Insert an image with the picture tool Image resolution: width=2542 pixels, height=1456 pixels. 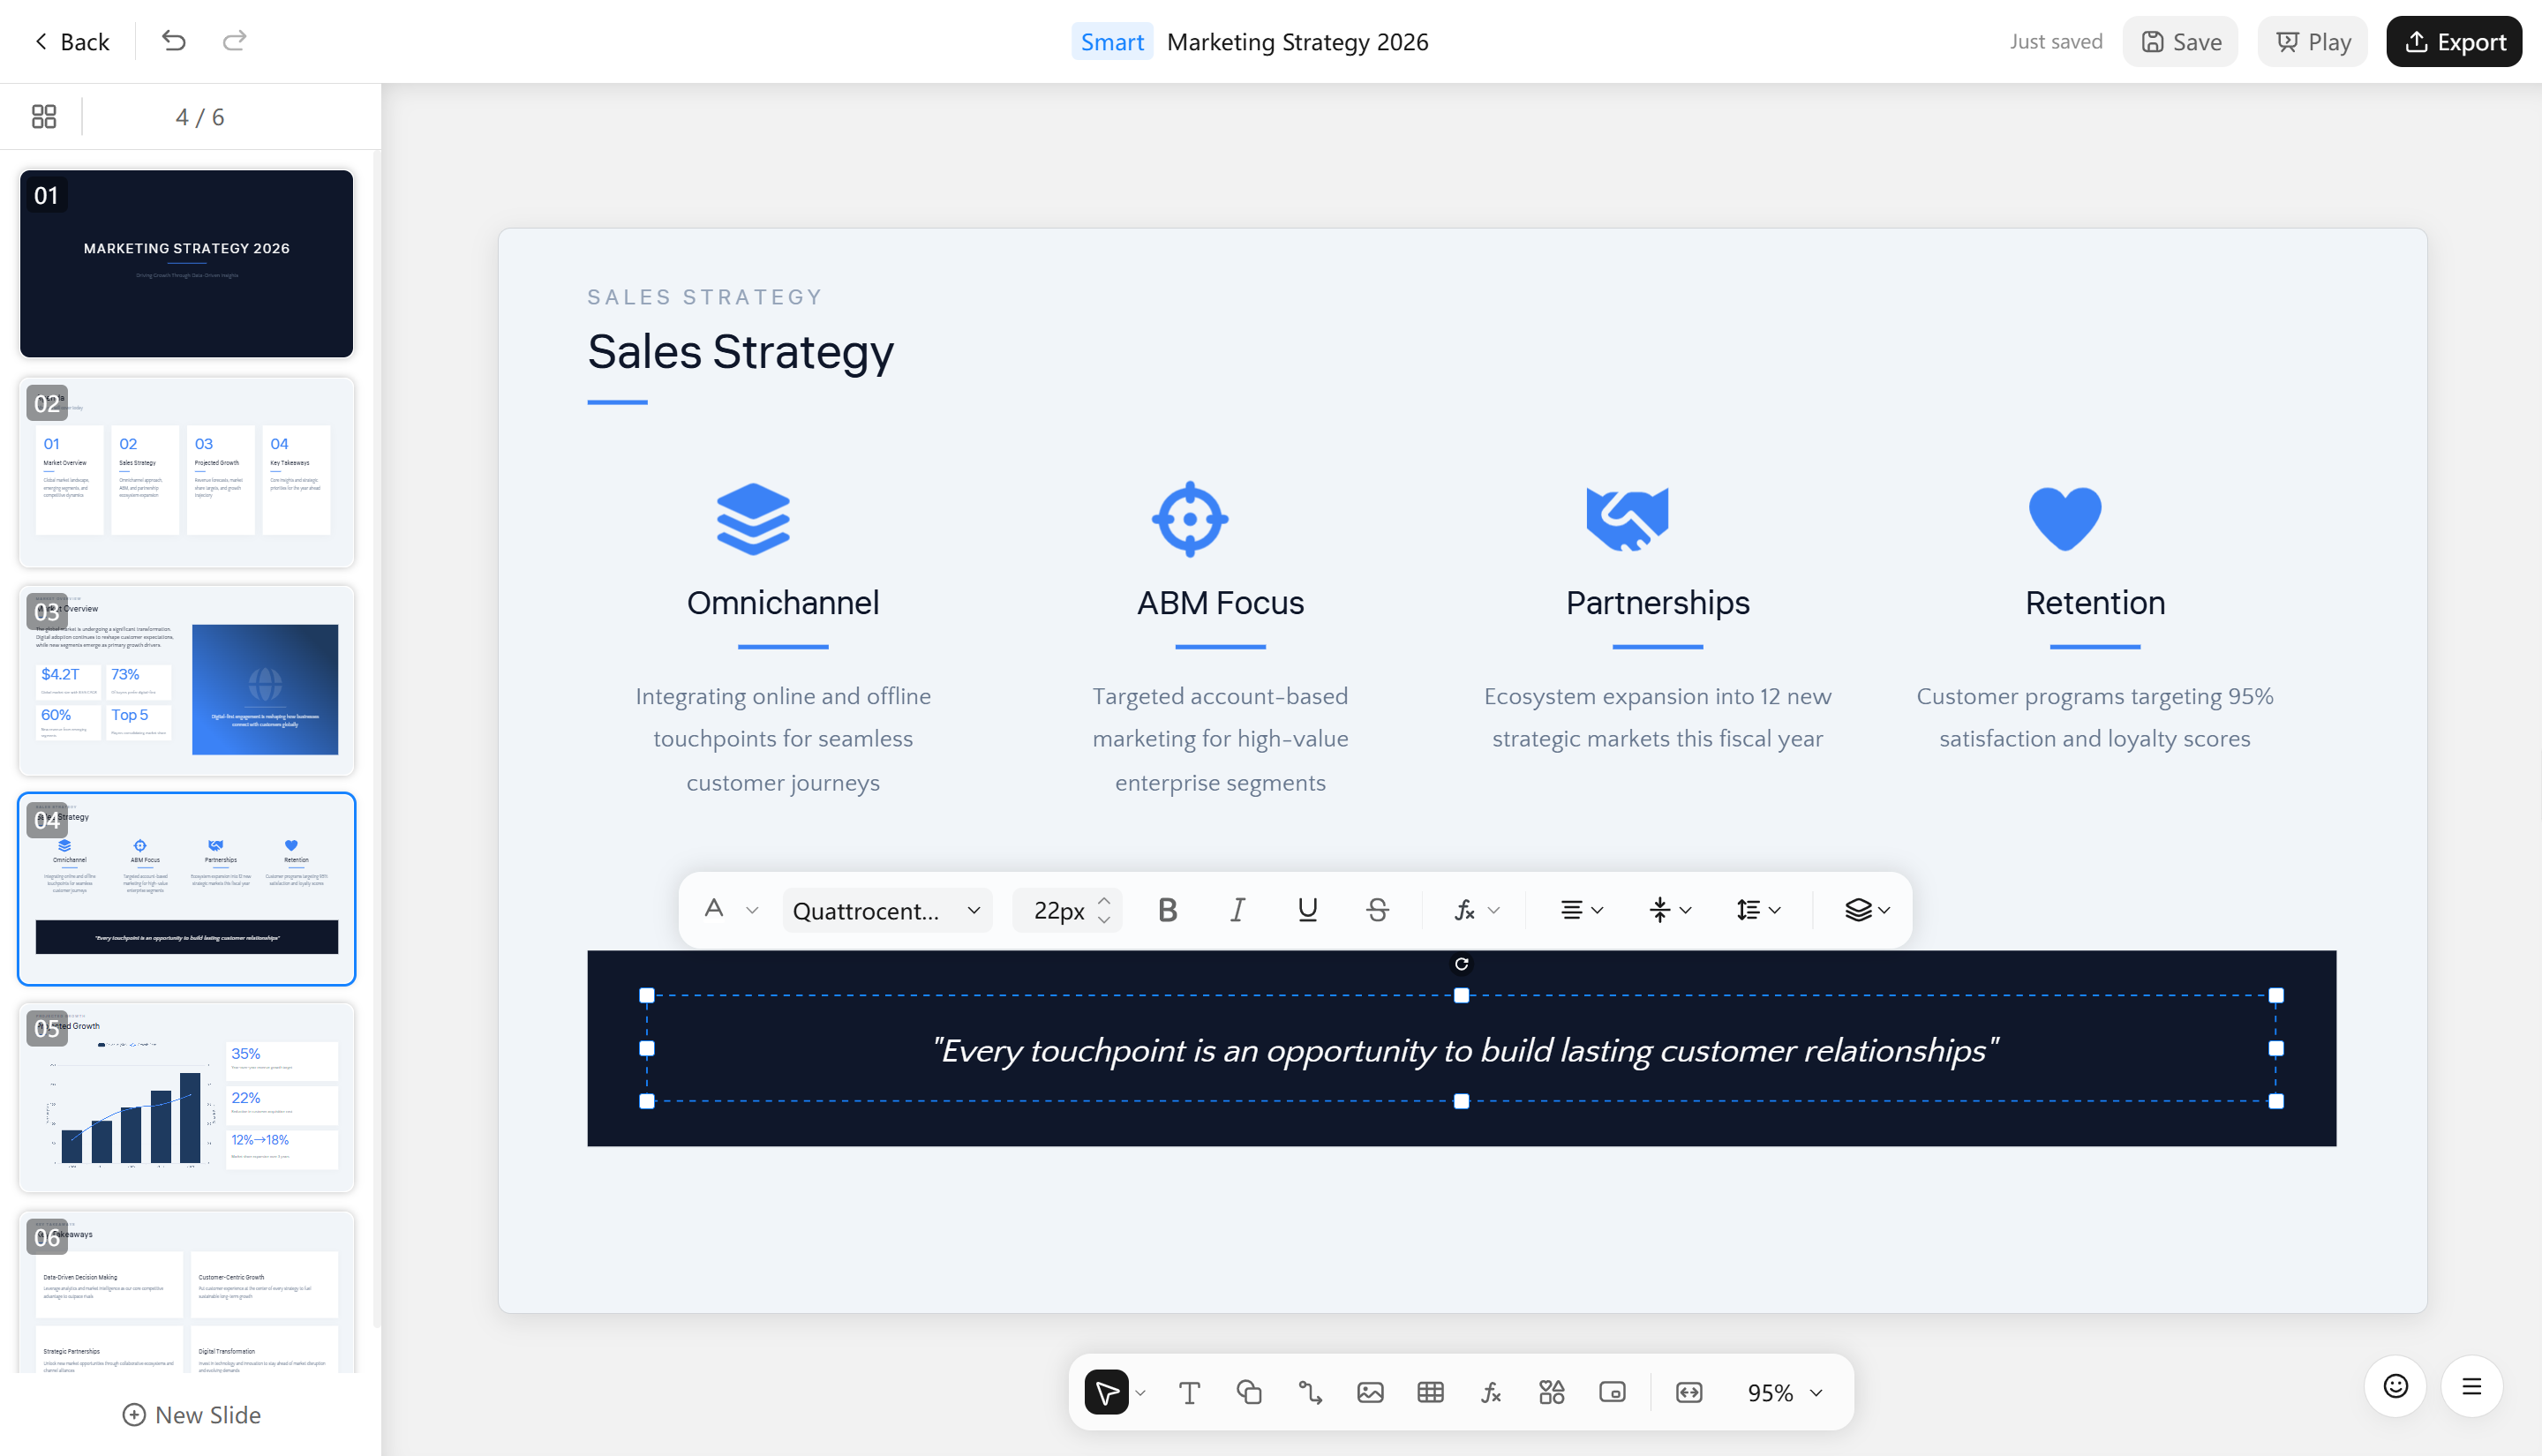tap(1370, 1392)
